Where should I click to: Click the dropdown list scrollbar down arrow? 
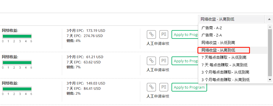pyautogui.click(x=270, y=80)
